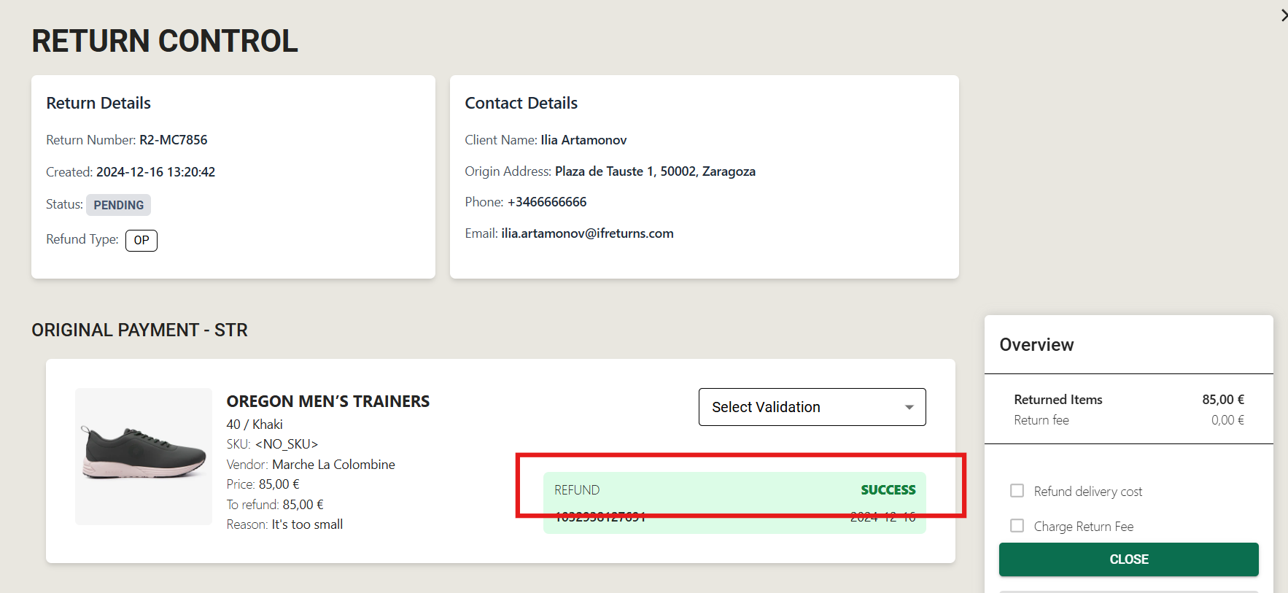Screen dimensions: 1288x593
Task: Click the email ilia.artamonov@ifreturns.com
Action: pyautogui.click(x=587, y=233)
